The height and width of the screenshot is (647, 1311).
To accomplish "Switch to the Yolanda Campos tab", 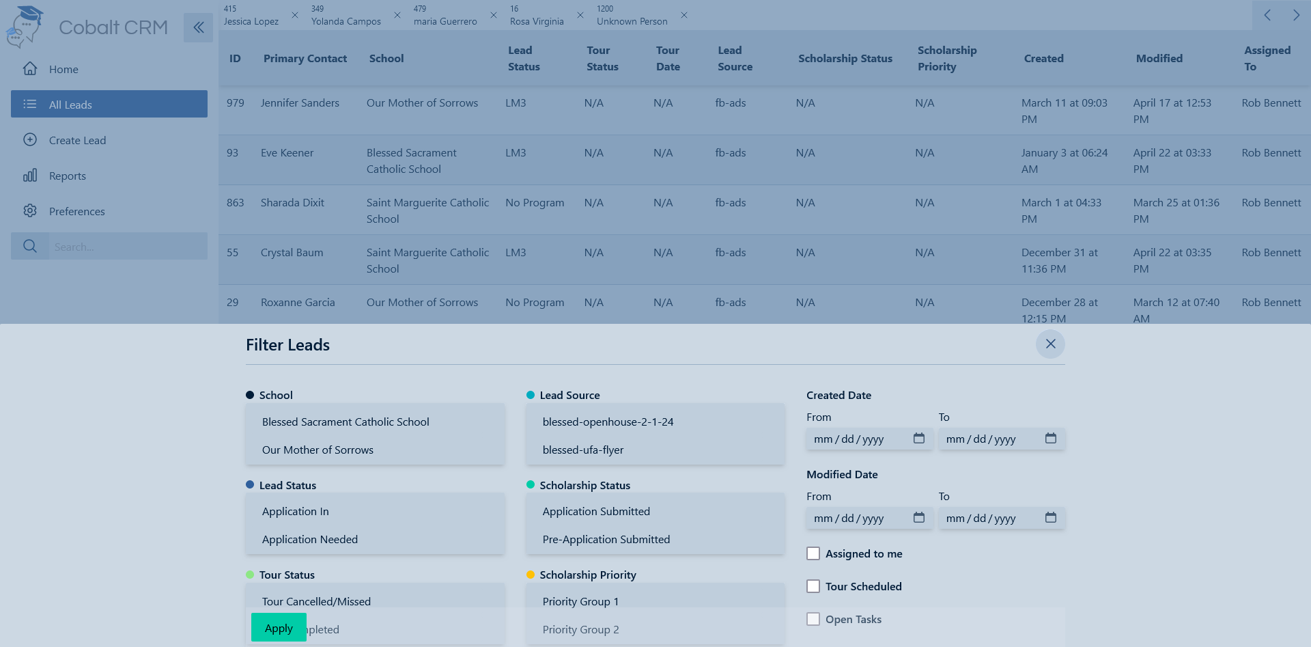I will click(346, 16).
